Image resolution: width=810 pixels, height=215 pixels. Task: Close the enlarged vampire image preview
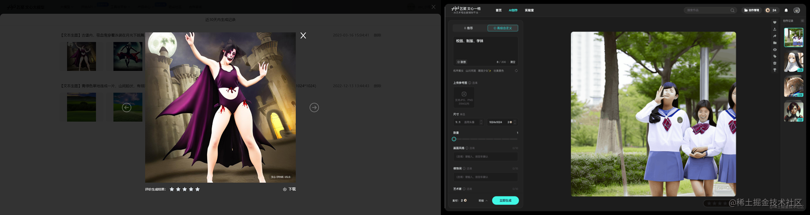coord(303,35)
